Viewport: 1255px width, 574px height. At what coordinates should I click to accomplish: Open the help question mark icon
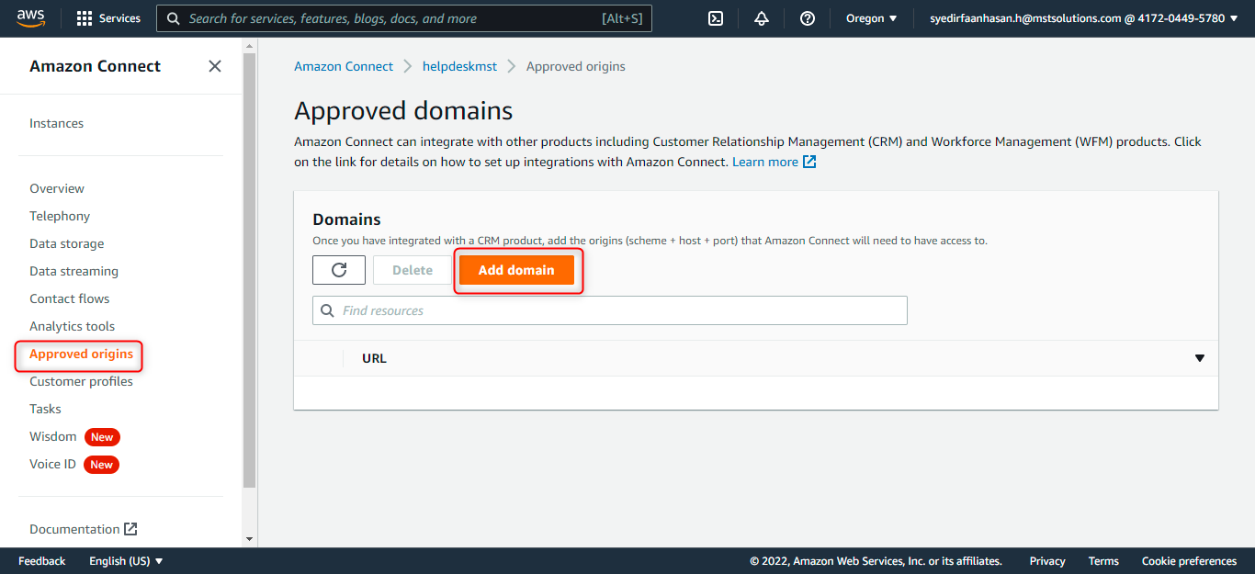point(808,18)
